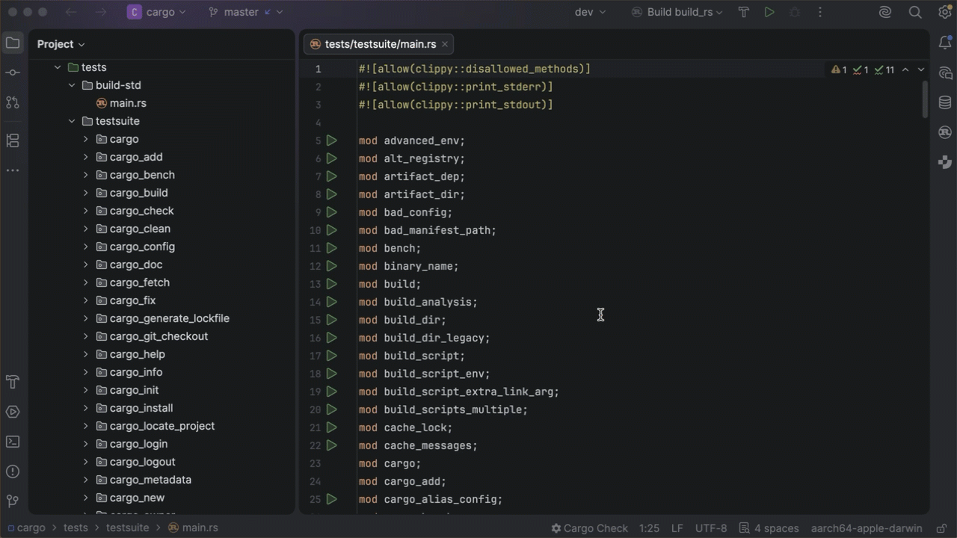Click testsuite in the breadcrumb bar
This screenshot has width=957, height=538.
click(x=127, y=528)
